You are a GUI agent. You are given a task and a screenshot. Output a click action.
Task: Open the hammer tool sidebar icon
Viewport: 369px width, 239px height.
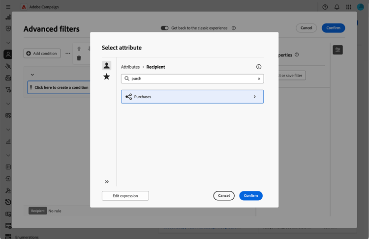(x=8, y=190)
